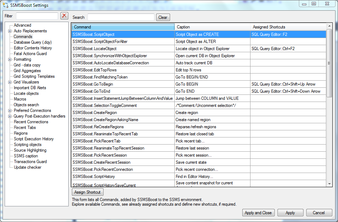Click the 'SQL Query Editor::Ctrl+F2' shortcut cell
This screenshot has height=222, width=338.
coord(288,49)
